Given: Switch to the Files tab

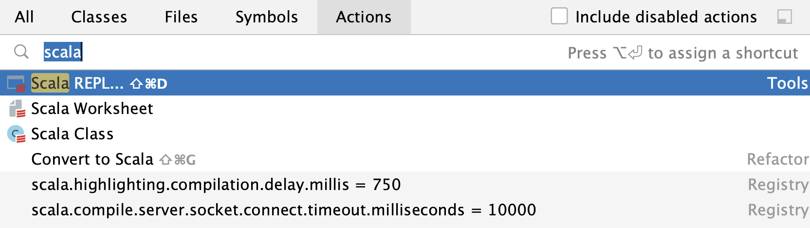Looking at the screenshot, I should [x=181, y=17].
